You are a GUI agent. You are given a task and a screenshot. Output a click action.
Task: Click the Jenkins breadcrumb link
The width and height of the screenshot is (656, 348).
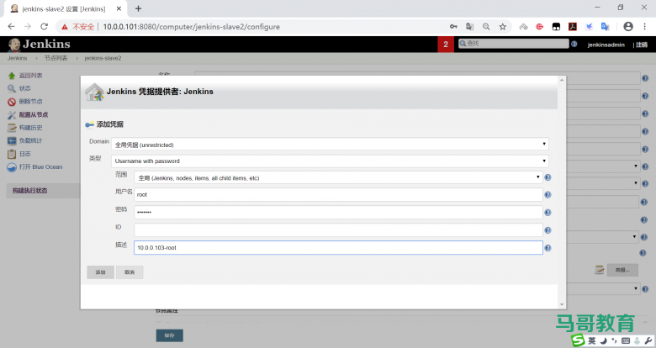click(17, 58)
